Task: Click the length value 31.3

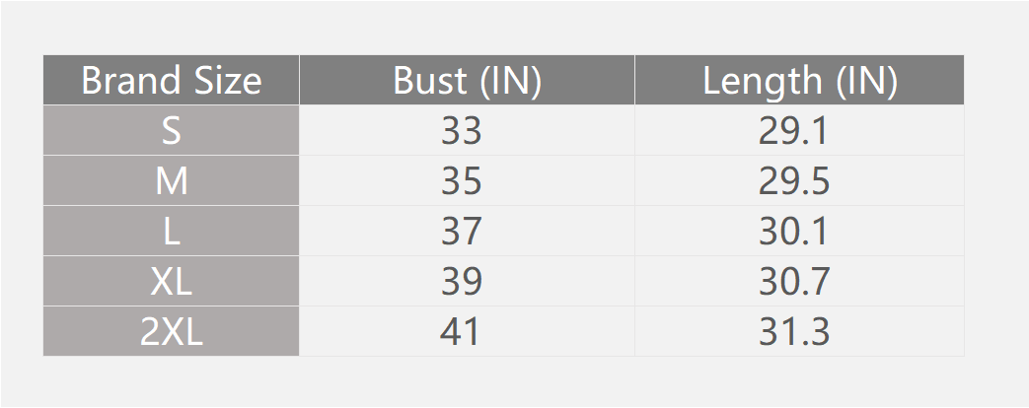Action: click(x=794, y=331)
